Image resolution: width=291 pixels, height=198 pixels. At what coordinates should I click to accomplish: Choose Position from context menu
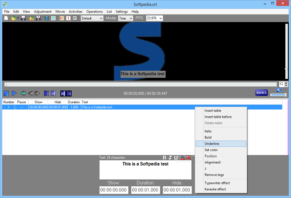pos(221,156)
